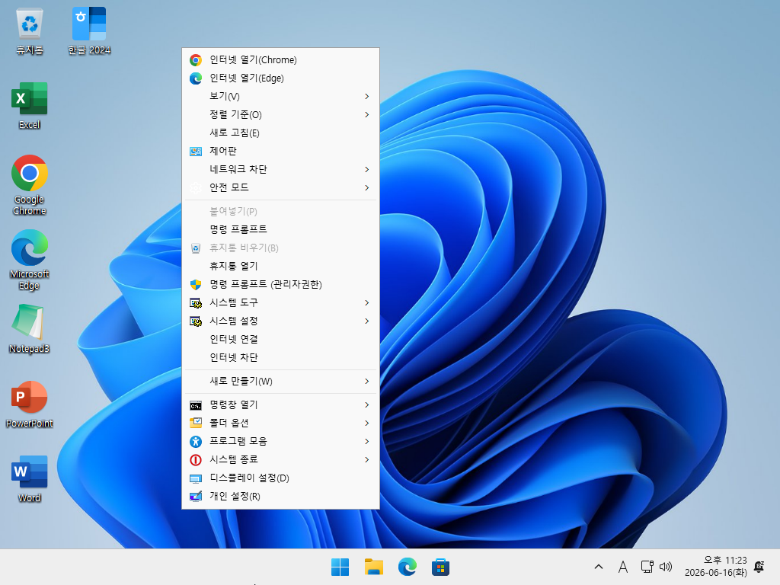Expand the 보기(V) submenu
The height and width of the screenshot is (585, 780).
(x=280, y=97)
